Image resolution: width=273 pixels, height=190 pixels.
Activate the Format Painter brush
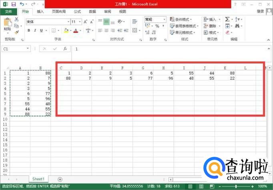17,32
